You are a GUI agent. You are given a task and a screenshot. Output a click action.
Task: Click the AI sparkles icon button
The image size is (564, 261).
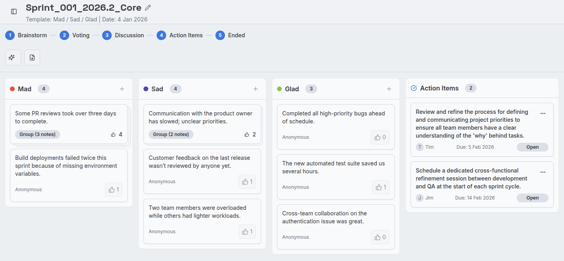pos(13,58)
